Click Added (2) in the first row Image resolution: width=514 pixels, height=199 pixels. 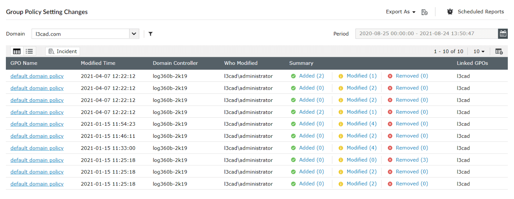311,76
